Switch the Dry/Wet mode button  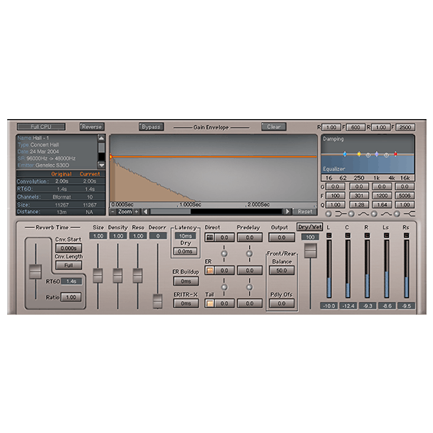(309, 227)
